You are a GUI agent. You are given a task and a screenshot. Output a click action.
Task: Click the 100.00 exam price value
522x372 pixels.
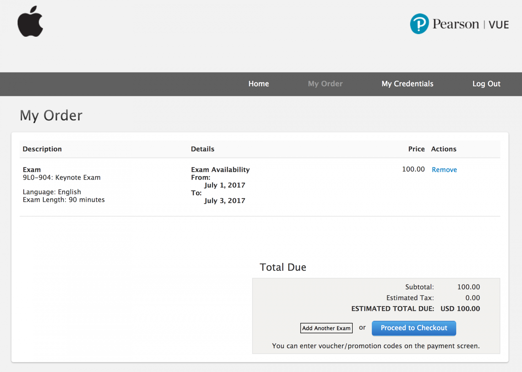coord(413,169)
